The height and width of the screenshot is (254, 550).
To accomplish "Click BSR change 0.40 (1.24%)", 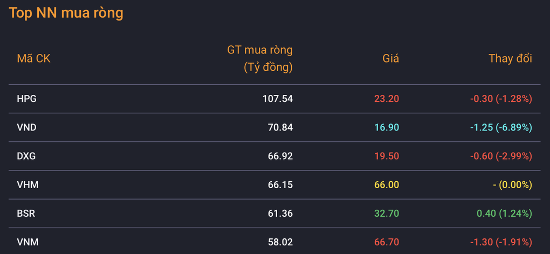I will tap(503, 214).
